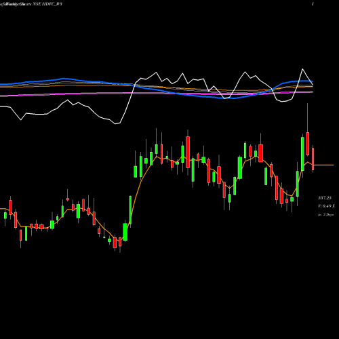Click the 557.25 price label
Screen dimensions: 339x339
point(325,198)
